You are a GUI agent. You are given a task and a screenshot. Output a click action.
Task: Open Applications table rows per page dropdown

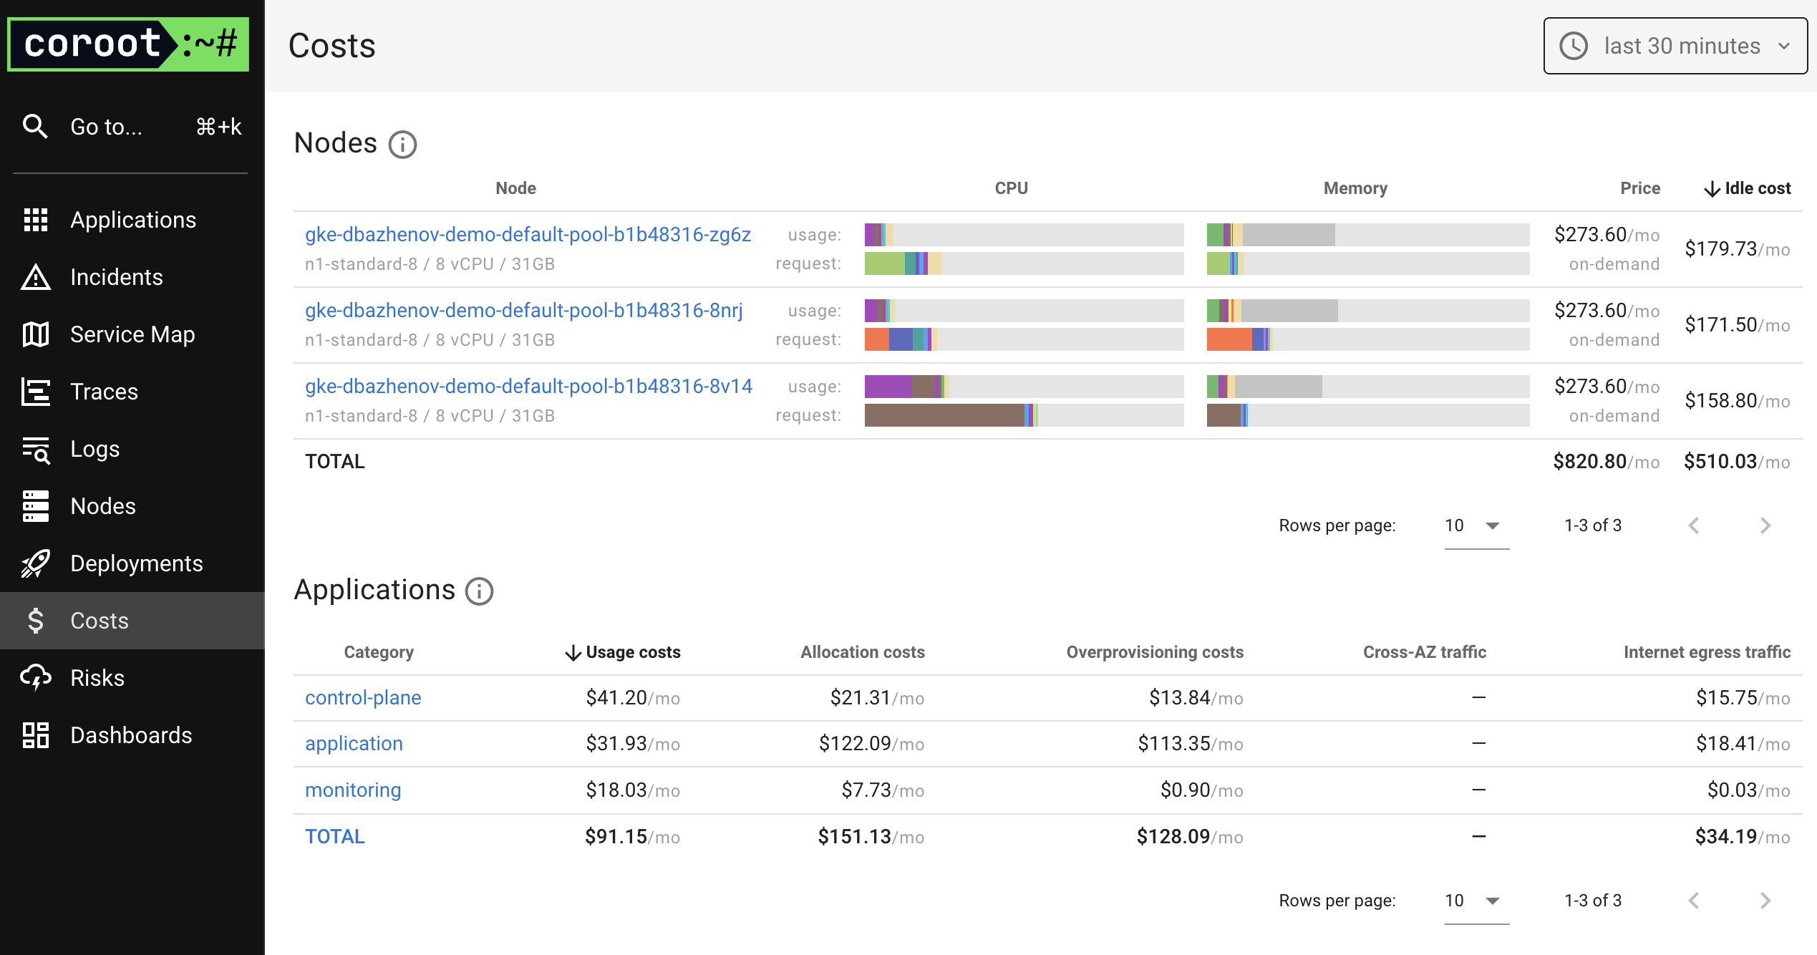(1476, 901)
